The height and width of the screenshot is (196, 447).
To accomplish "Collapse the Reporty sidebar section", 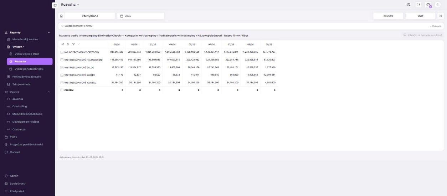I will pos(48,32).
